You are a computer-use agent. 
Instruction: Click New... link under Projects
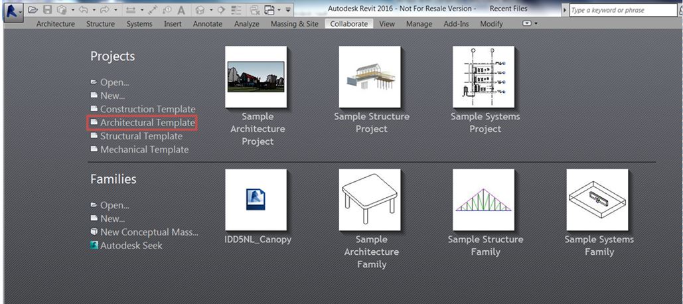pyautogui.click(x=112, y=96)
